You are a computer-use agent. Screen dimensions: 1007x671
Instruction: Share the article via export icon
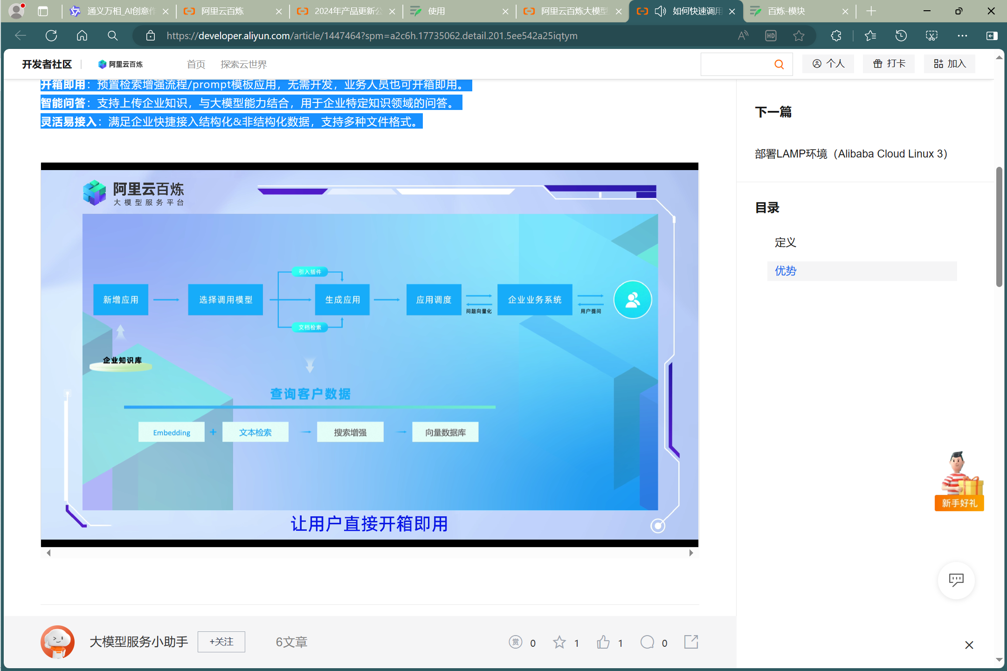(691, 642)
